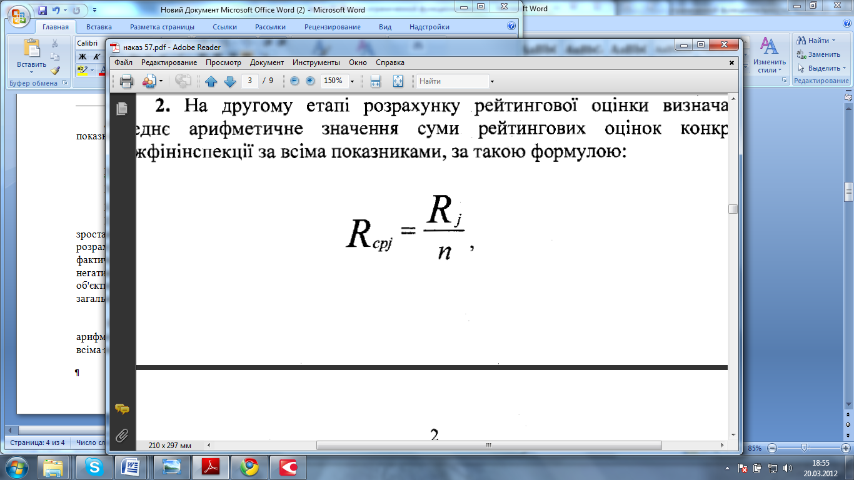Click Word zoom percentage 85%

(755, 448)
